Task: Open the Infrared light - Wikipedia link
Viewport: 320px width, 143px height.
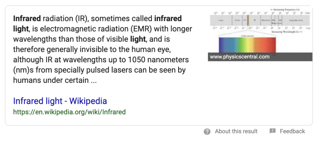Action: [60, 101]
